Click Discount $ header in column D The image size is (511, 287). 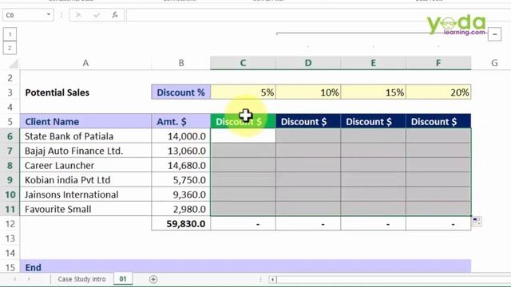(308, 121)
